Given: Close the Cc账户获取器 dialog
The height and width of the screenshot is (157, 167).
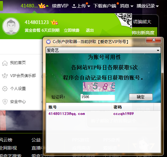Looking at the screenshot, I should [x=153, y=40].
